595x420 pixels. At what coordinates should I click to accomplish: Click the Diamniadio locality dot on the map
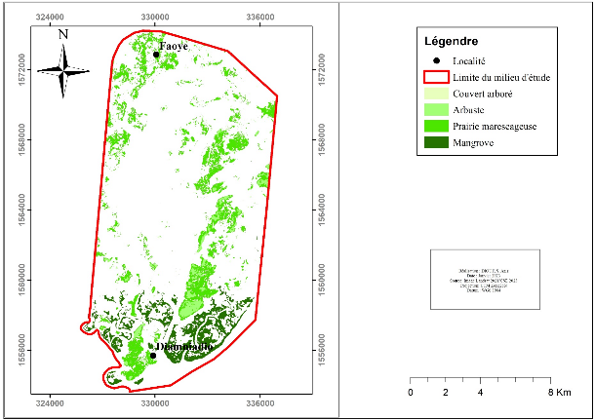coord(153,356)
